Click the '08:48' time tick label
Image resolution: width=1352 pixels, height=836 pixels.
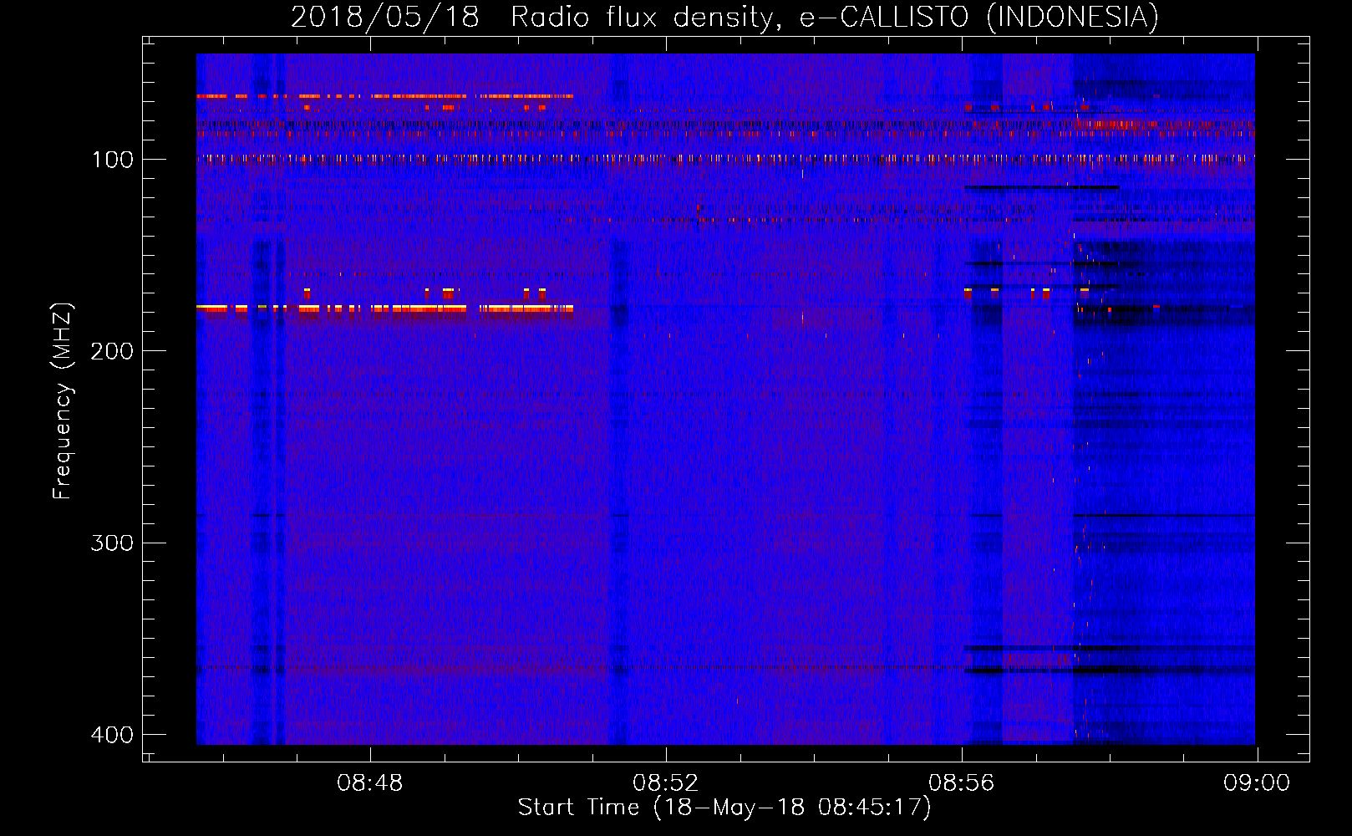coord(369,783)
